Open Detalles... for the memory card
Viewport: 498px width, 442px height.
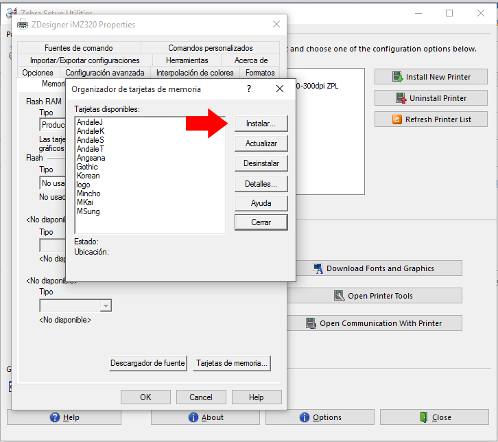(x=261, y=184)
